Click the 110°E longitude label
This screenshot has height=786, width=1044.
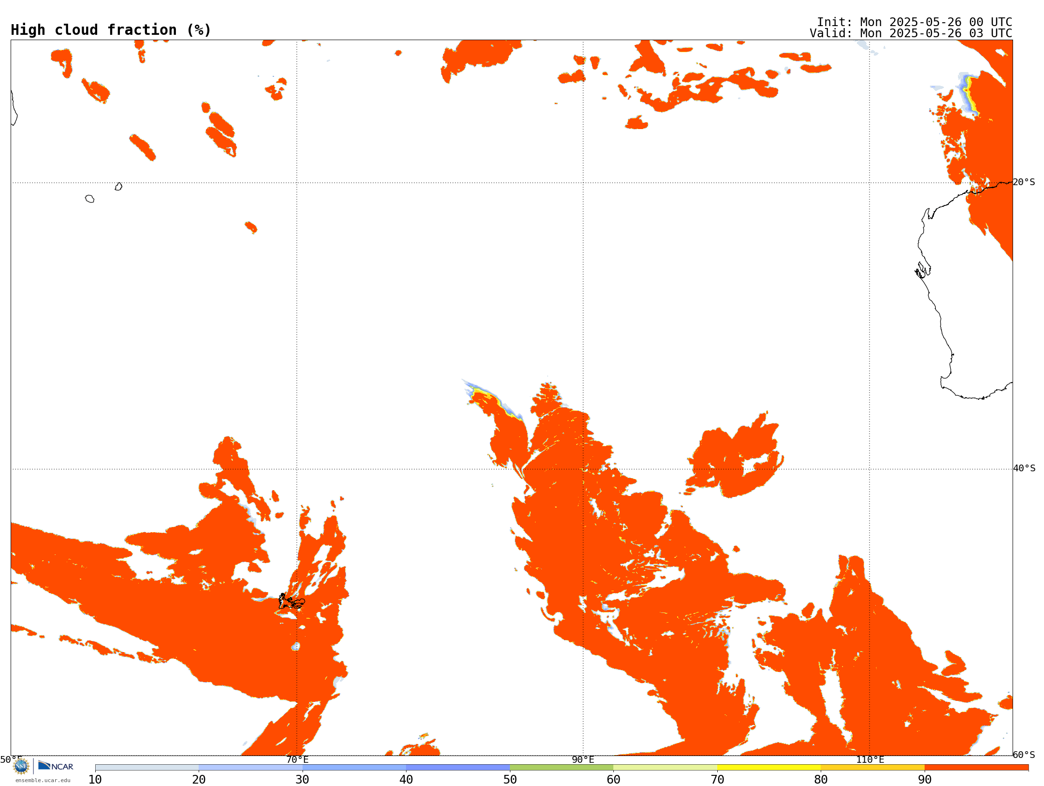click(x=870, y=760)
